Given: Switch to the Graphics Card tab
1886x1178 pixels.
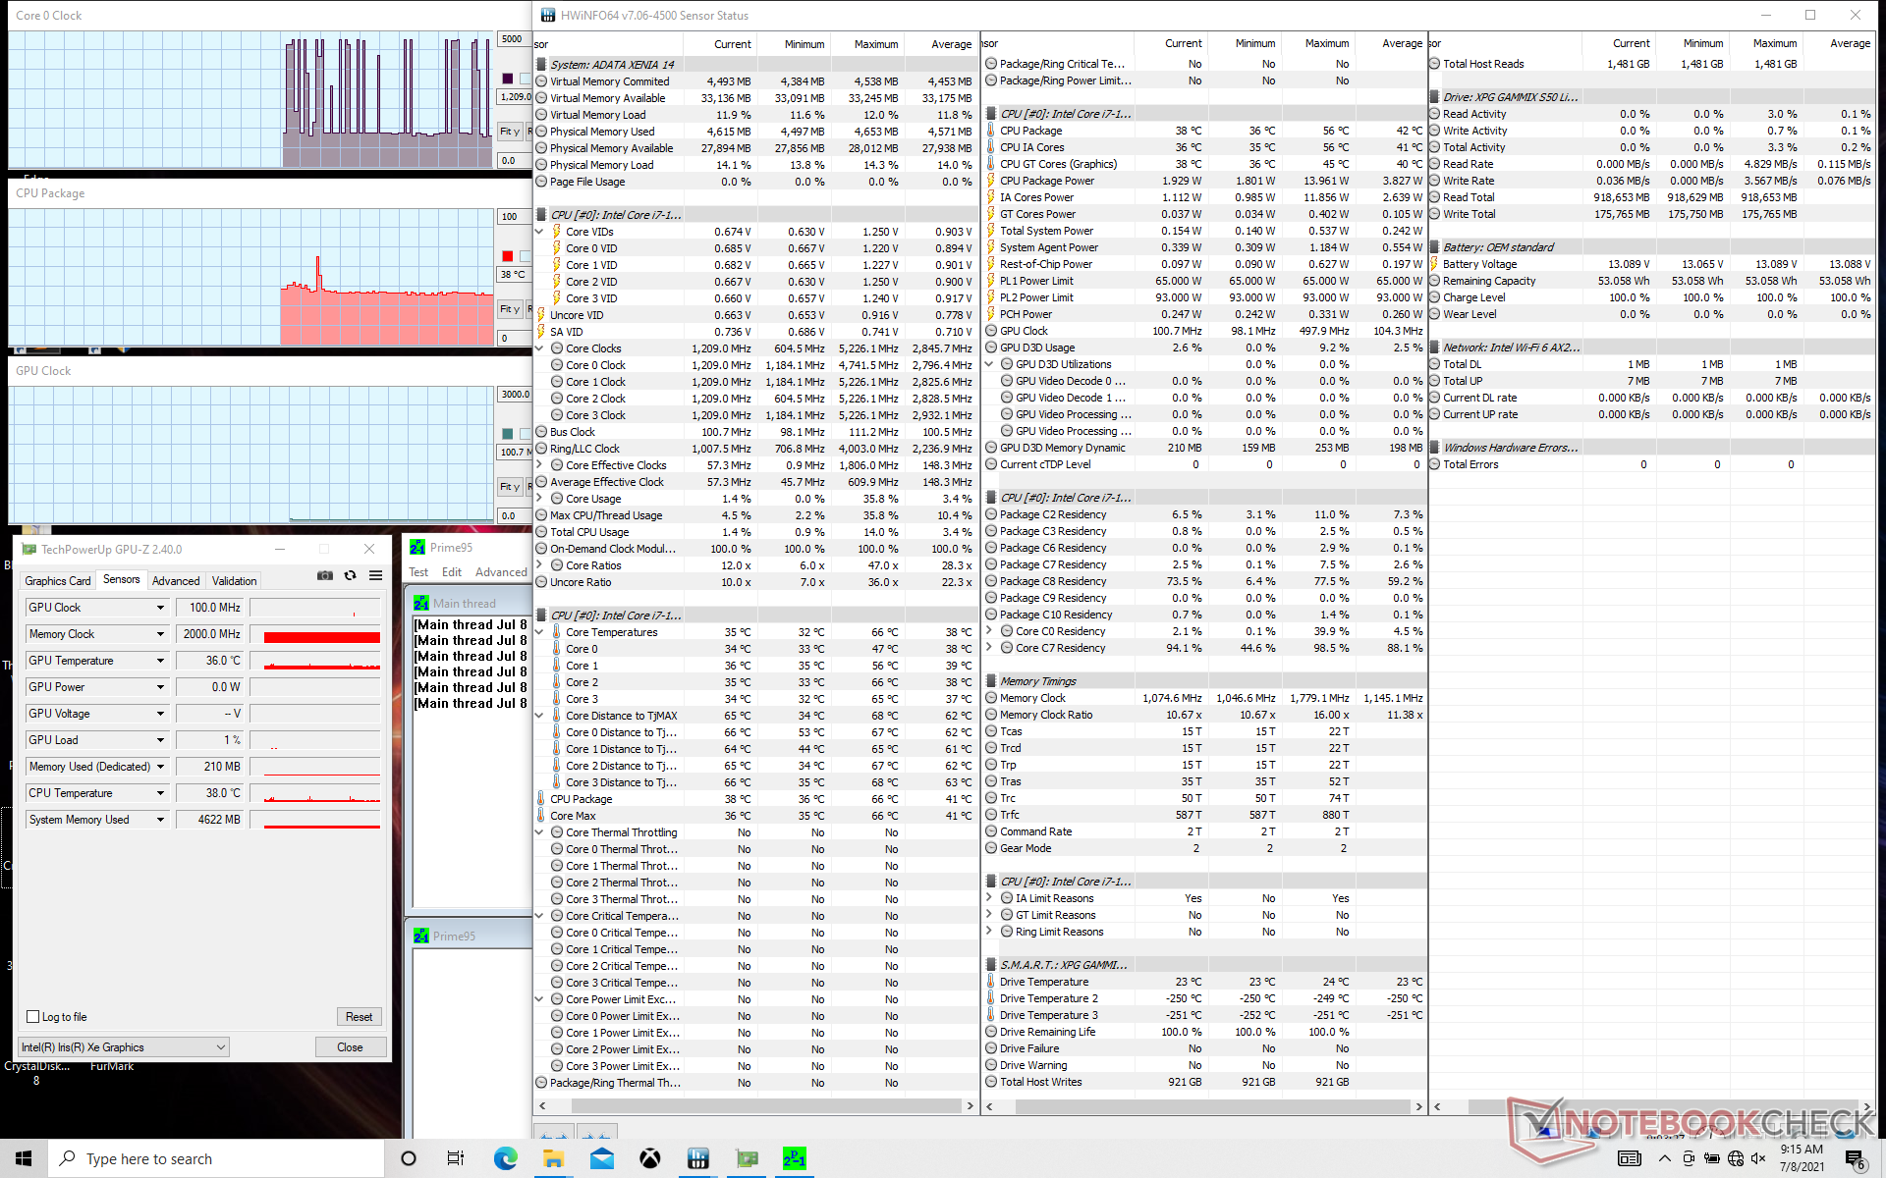Looking at the screenshot, I should click(58, 581).
